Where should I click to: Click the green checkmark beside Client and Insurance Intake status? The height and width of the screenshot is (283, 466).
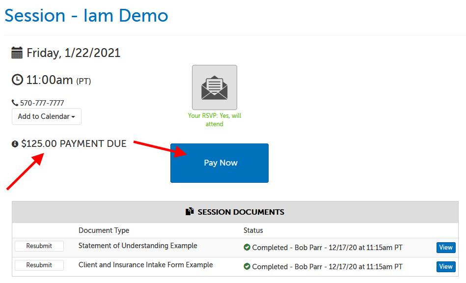(x=247, y=266)
